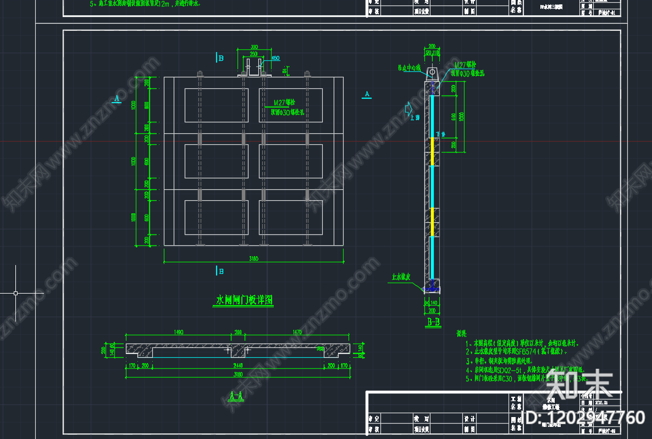This screenshot has height=439, width=652.
Task: Select the 说明: notes heading
Action: (462, 333)
